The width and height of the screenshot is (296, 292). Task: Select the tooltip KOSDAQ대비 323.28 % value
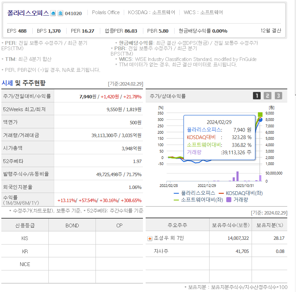242,137
